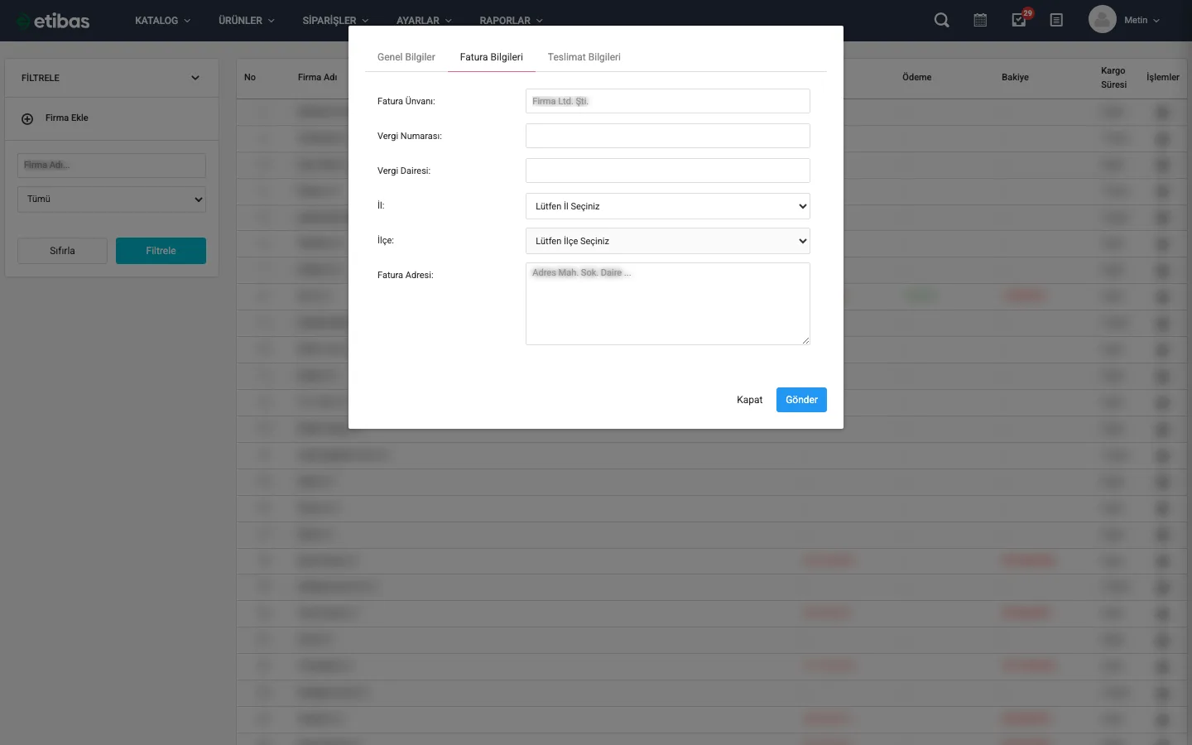Click the Fatura Adresi text area
Screen dimensions: 1192x745
(x=667, y=304)
